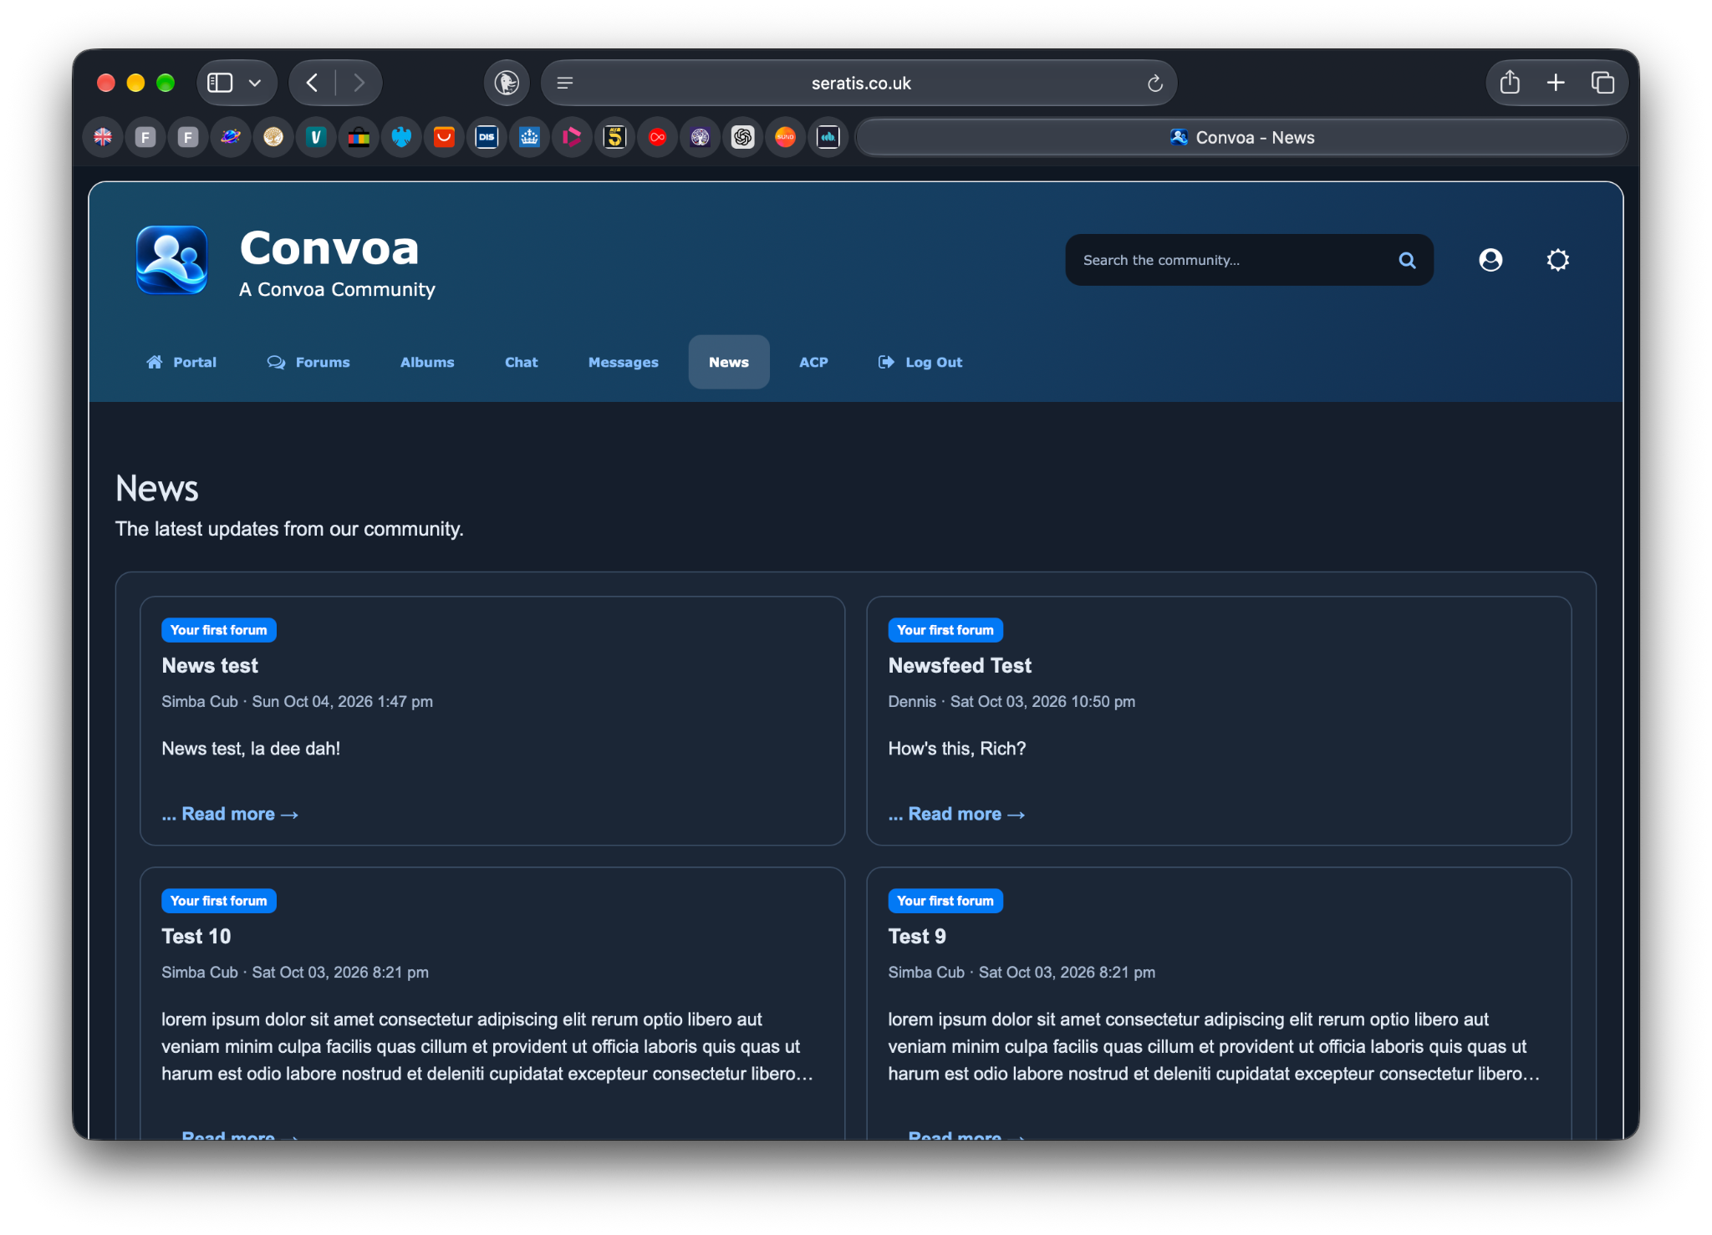Open the DIS pinned tab
This screenshot has width=1712, height=1235.
[x=487, y=137]
